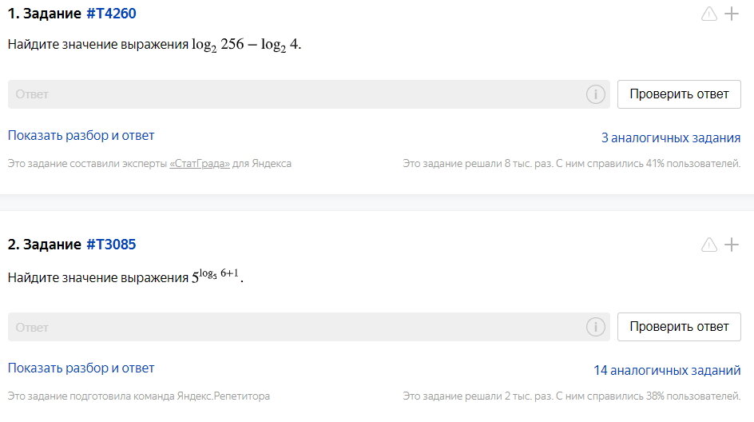
Task: Open the '3 аналогичных задания' link
Action: tap(670, 138)
